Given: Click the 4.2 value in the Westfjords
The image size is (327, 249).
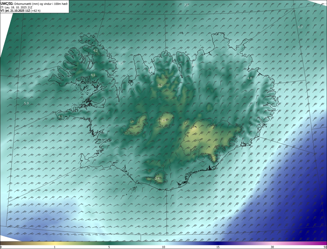Looking at the screenshot, I should pos(95,51).
